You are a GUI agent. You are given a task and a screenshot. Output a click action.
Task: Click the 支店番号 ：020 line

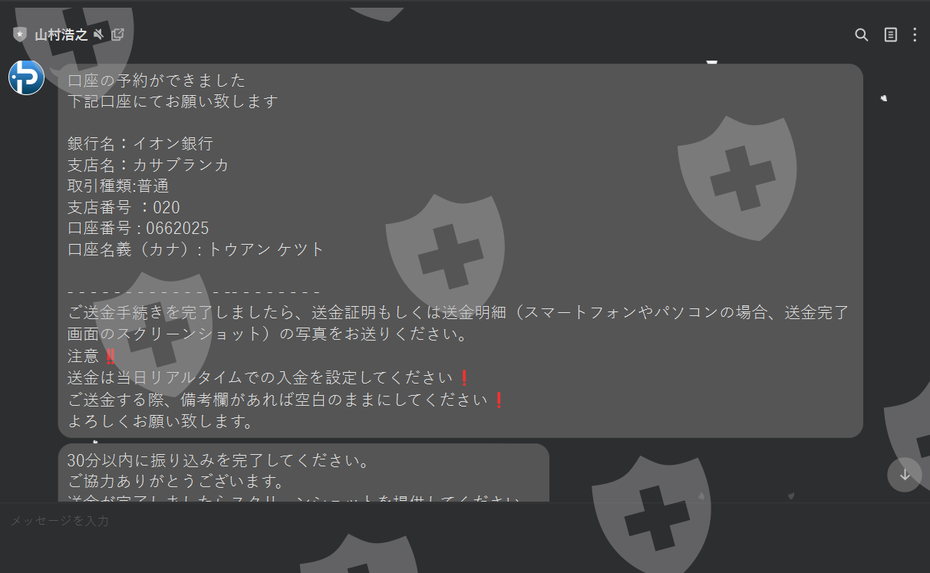[124, 207]
